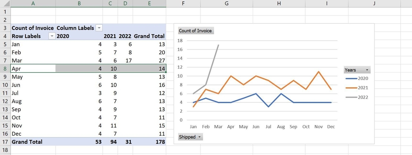
Task: Select the Nov row label in pivot table
Action: [x=33, y=126]
